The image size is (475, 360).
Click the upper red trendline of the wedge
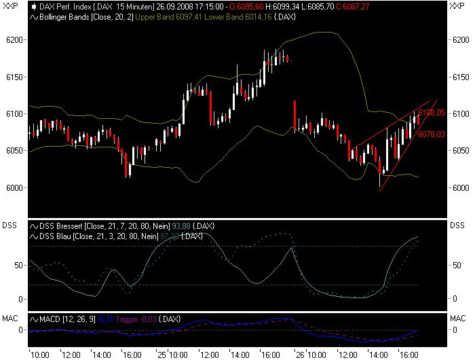click(x=391, y=125)
